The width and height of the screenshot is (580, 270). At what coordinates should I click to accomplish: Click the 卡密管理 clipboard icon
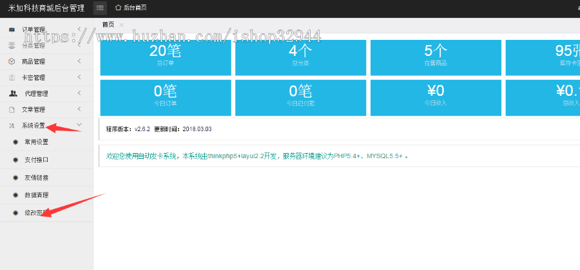[12, 77]
